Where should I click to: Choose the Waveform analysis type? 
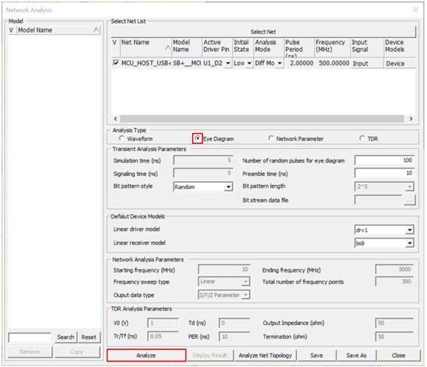tap(122, 139)
